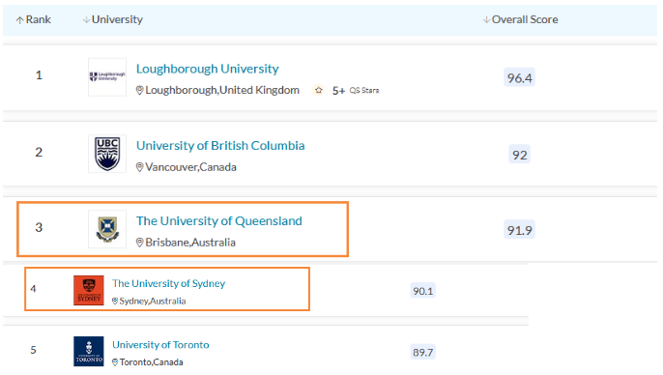Click the 5+ QS Stars rating
The width and height of the screenshot is (663, 375).
tap(356, 91)
